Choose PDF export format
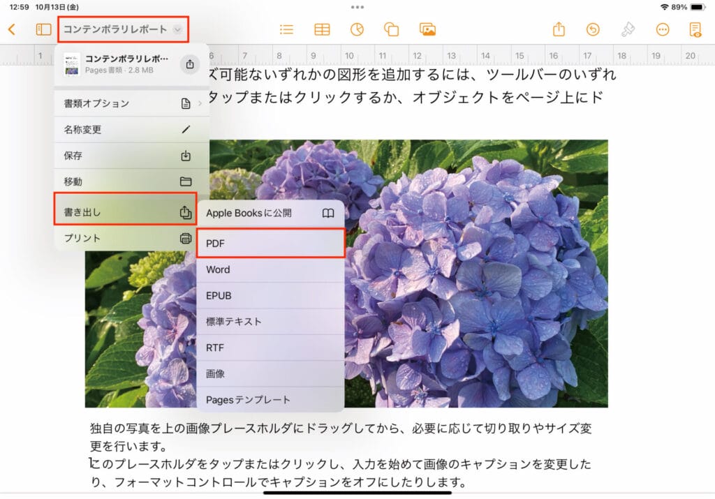Screen dimensions: 715x499 [x=270, y=244]
